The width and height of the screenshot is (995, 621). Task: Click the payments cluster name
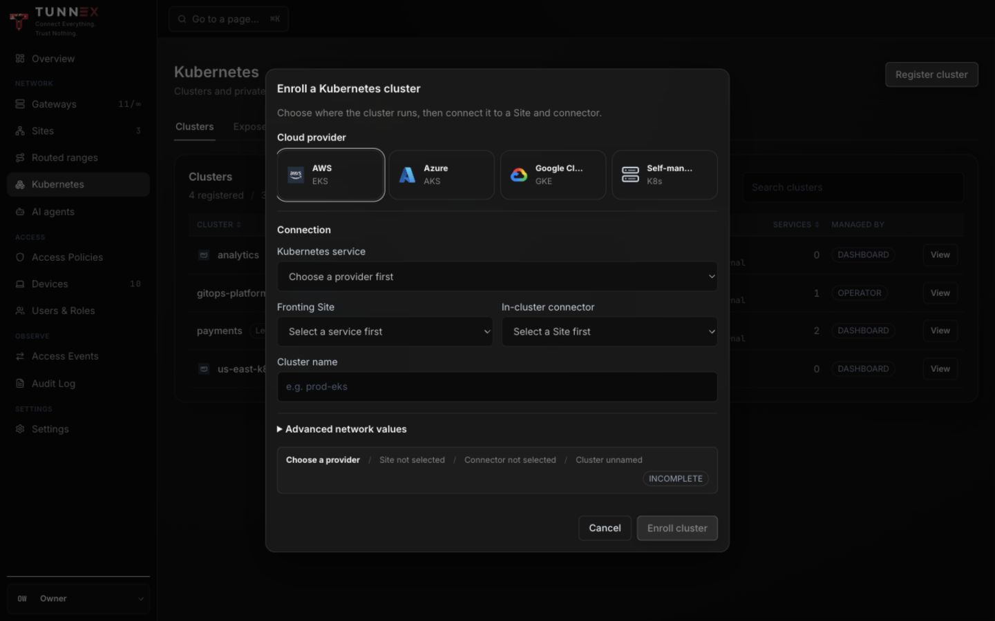click(x=220, y=331)
